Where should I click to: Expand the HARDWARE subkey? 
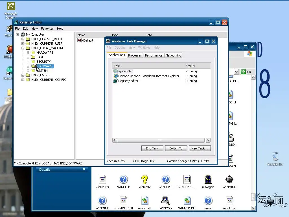click(x=28, y=53)
